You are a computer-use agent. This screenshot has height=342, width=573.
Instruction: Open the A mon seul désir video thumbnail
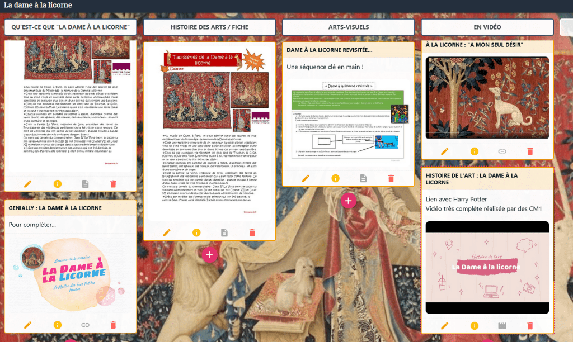(487, 98)
